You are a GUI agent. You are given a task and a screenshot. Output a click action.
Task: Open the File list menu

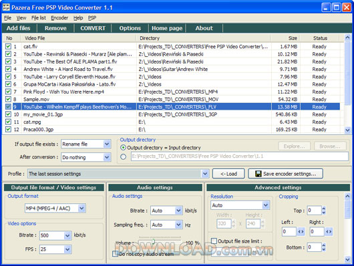(39, 18)
